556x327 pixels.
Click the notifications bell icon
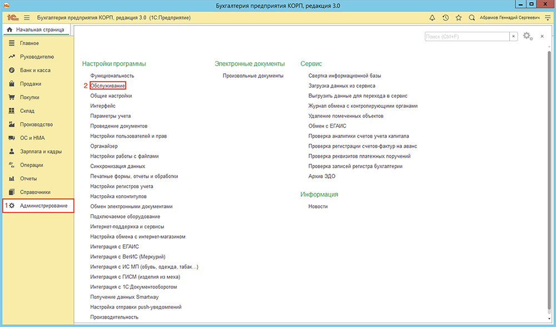click(432, 18)
